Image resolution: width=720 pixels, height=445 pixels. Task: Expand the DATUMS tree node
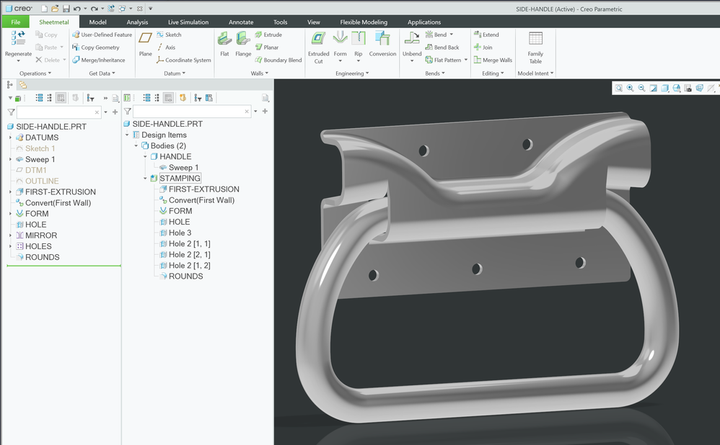(x=10, y=138)
